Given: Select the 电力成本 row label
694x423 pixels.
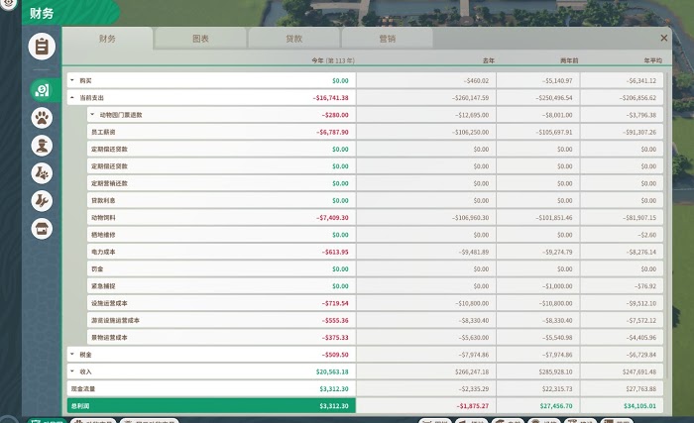Looking at the screenshot, I should (103, 252).
